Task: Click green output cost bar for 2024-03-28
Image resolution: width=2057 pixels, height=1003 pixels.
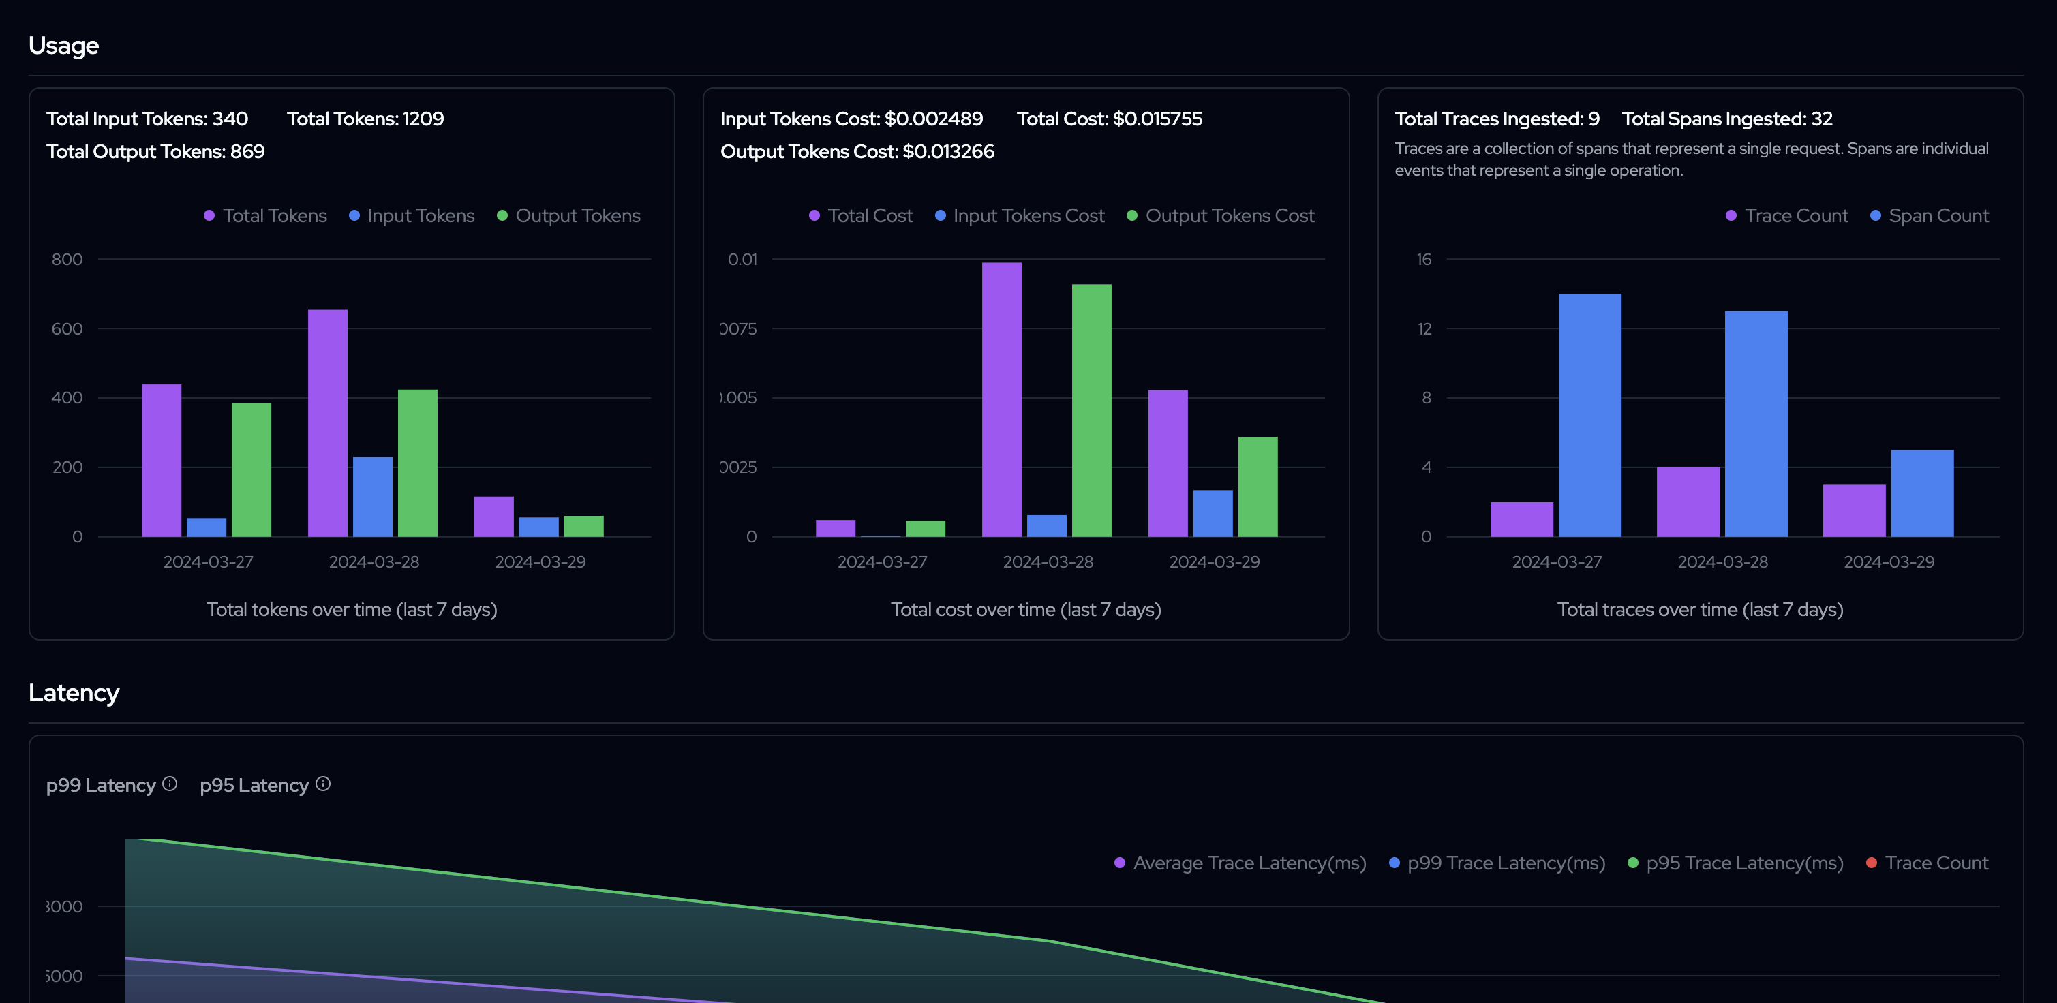Action: [1091, 410]
